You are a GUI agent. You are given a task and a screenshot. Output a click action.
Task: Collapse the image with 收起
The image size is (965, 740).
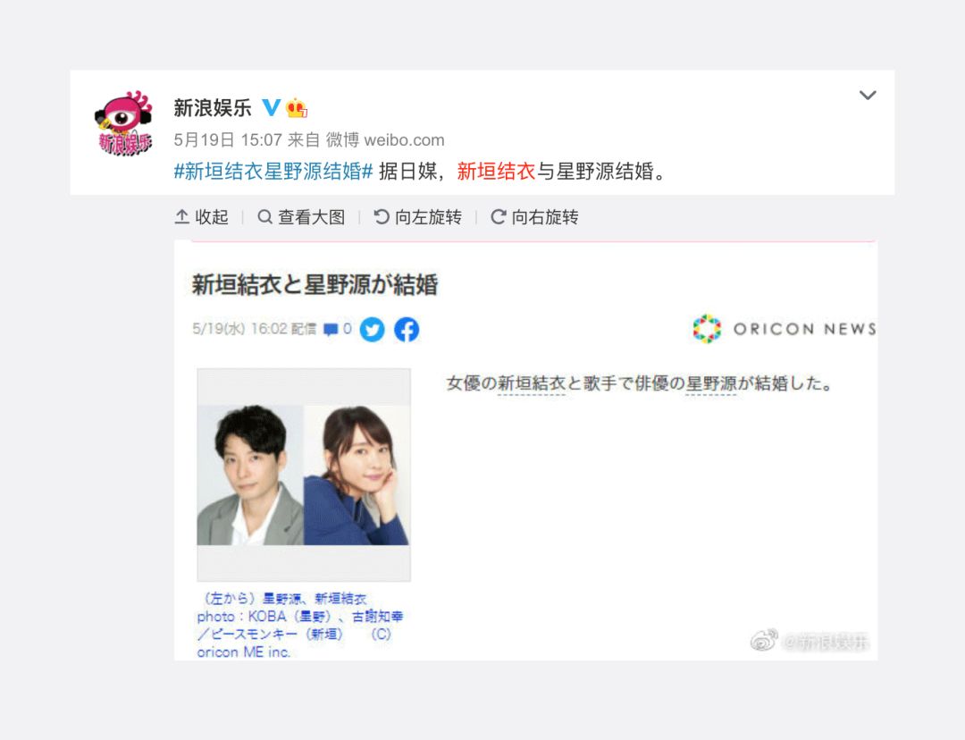click(201, 217)
